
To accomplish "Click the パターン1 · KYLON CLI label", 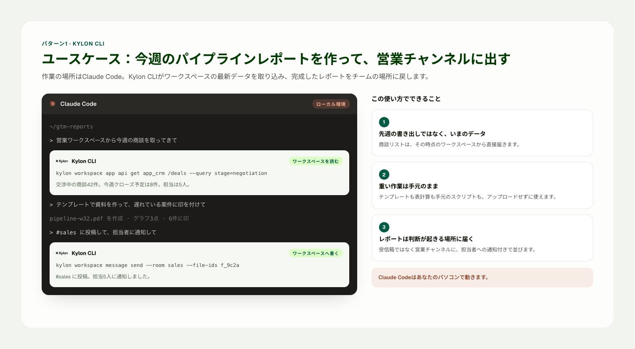I will pos(73,44).
